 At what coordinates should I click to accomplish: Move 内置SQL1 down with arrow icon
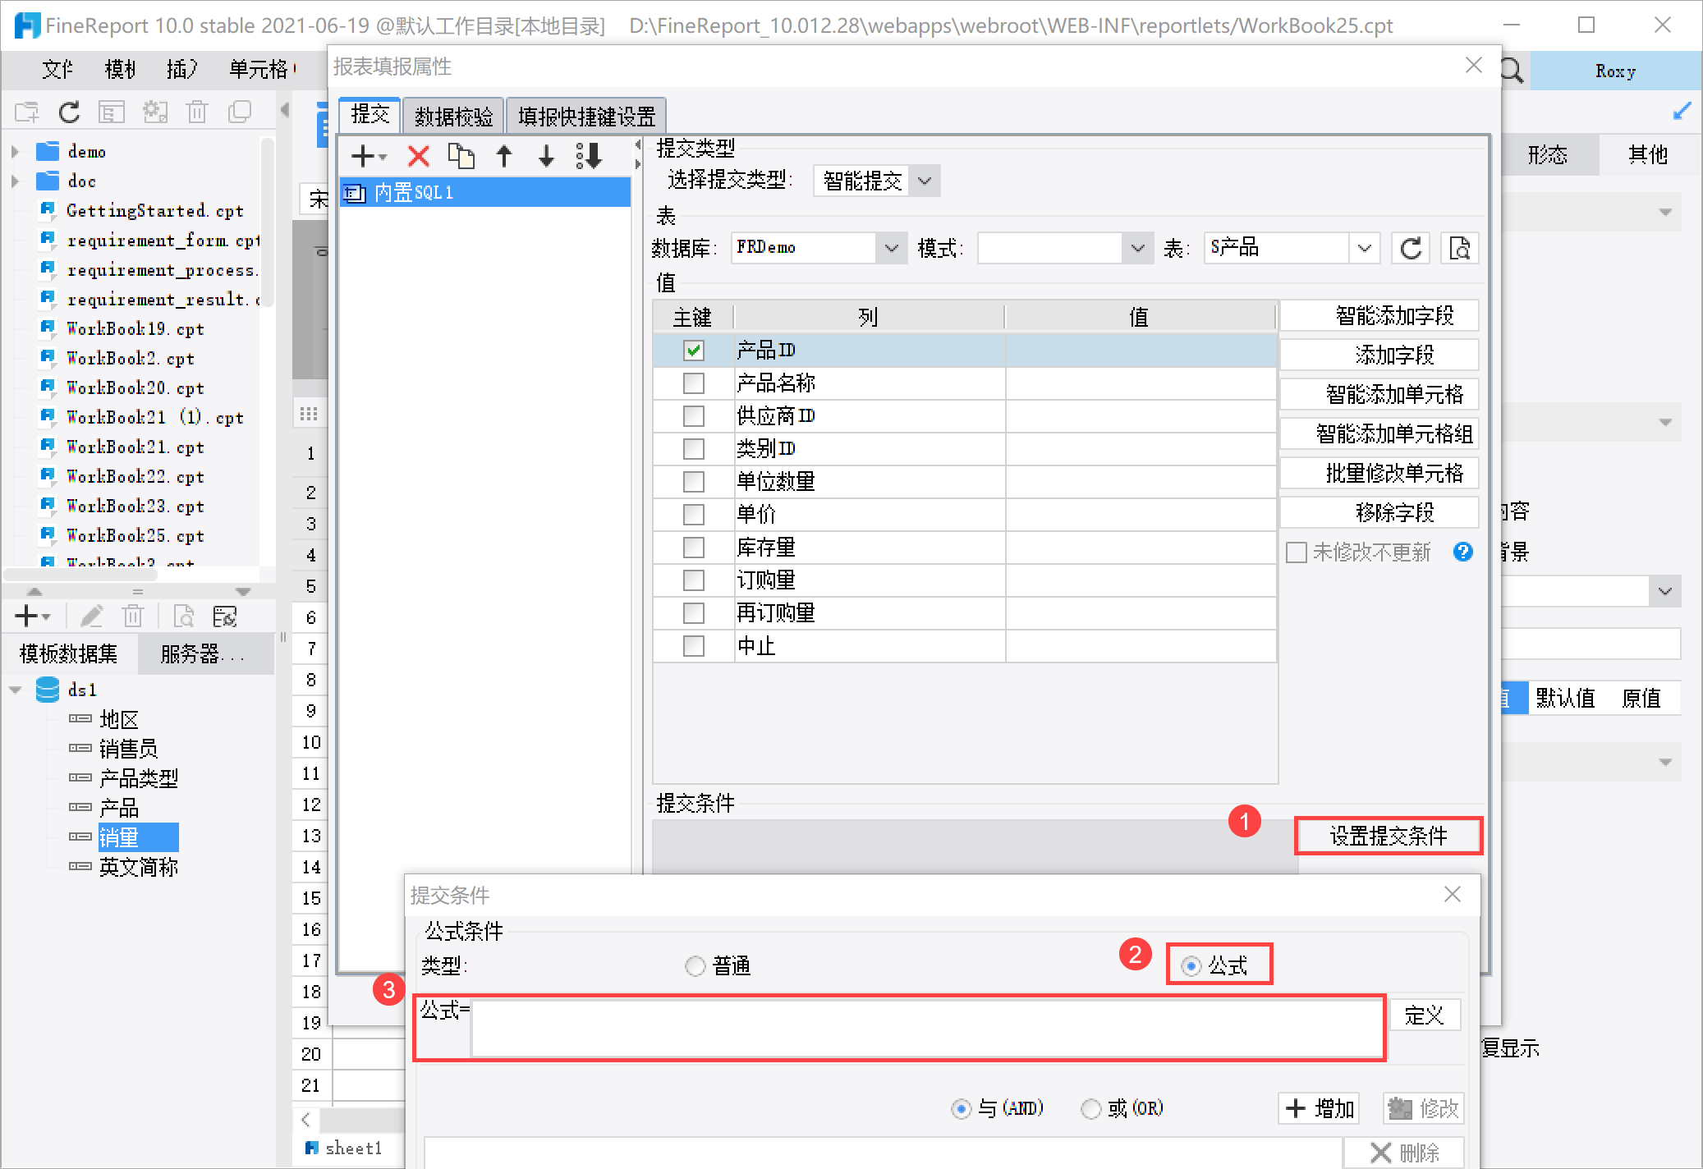(546, 155)
